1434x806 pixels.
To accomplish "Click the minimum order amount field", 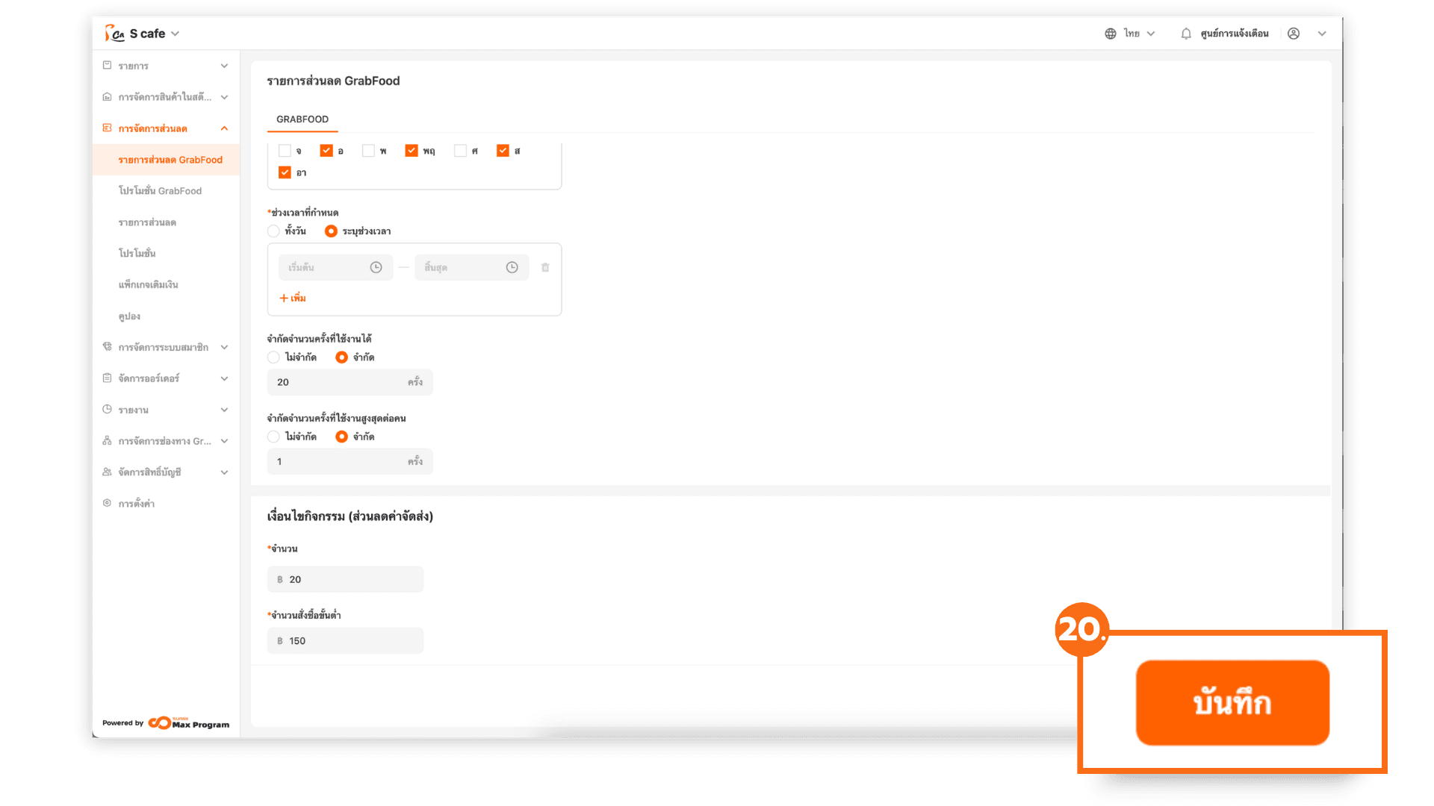I will (345, 641).
